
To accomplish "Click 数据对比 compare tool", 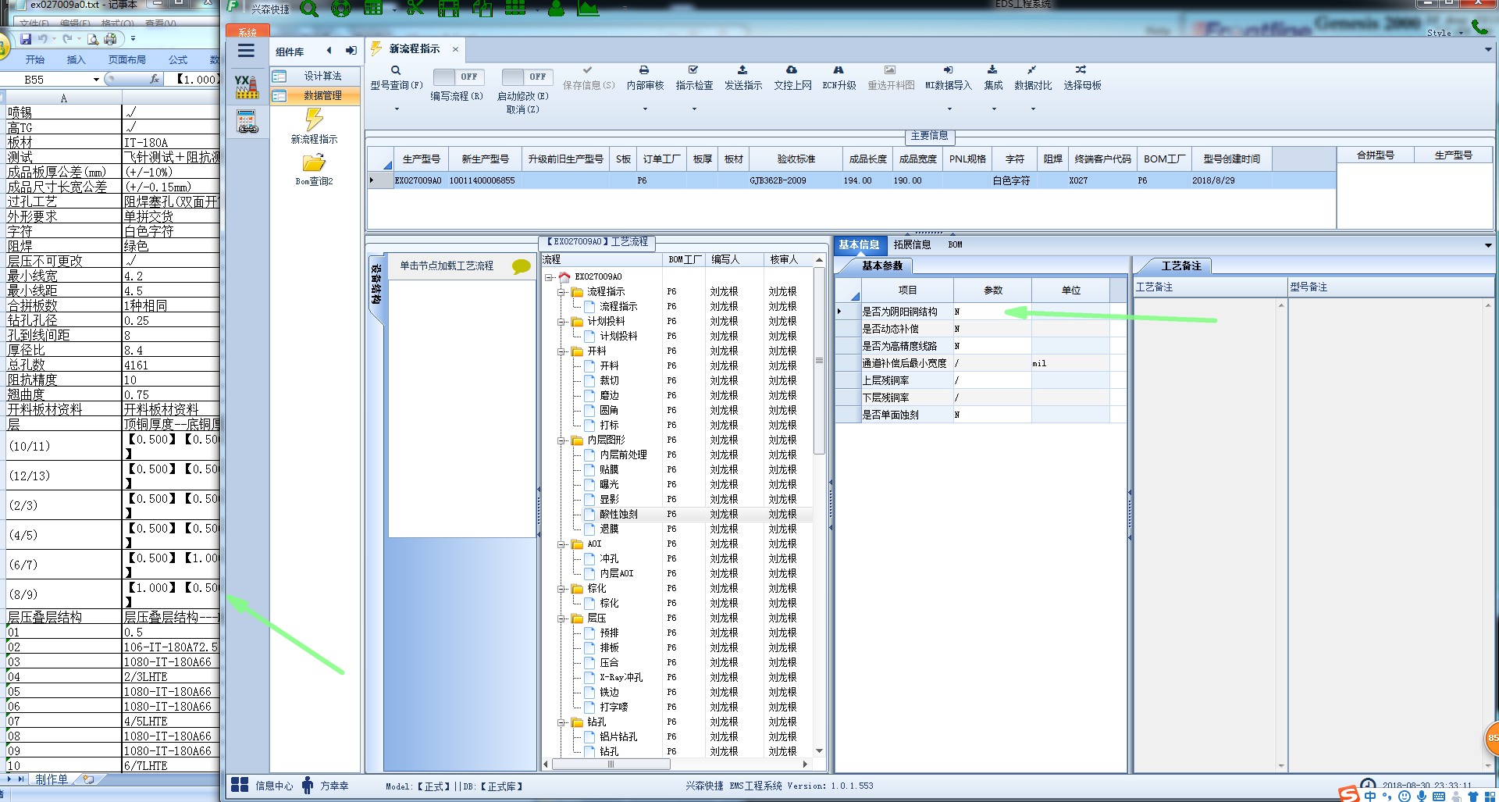I will pyautogui.click(x=1033, y=78).
